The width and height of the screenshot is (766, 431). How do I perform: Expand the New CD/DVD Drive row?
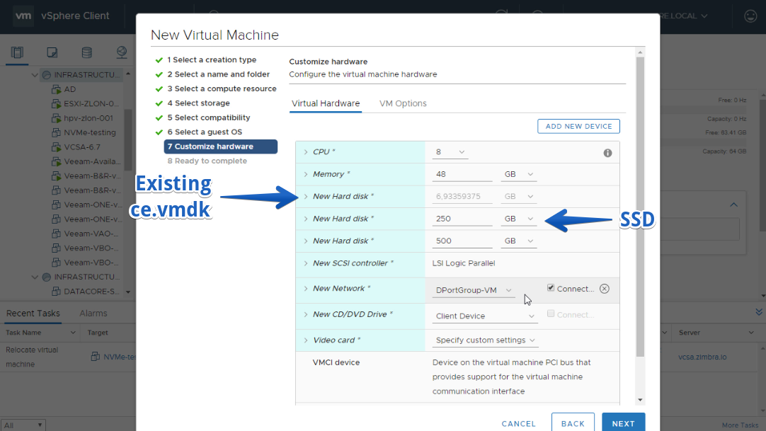coord(306,315)
